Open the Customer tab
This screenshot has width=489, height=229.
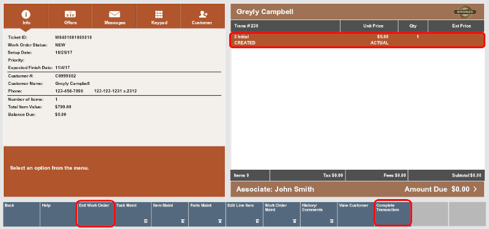coord(203,16)
